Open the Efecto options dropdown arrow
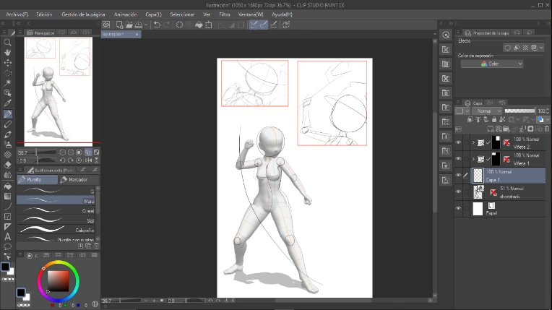 541,48
